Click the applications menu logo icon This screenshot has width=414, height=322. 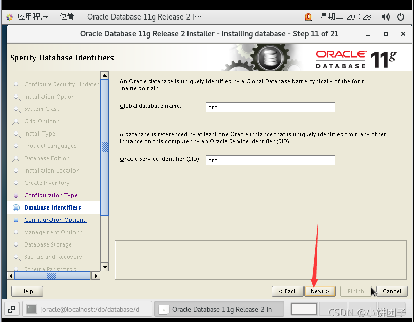pyautogui.click(x=10, y=17)
